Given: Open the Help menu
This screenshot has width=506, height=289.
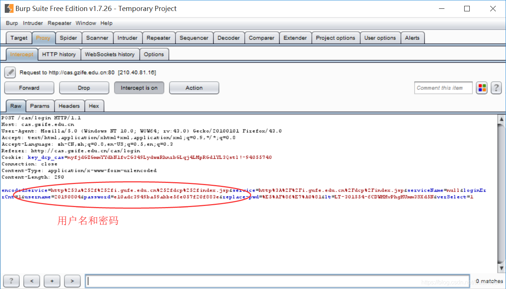Looking at the screenshot, I should [106, 23].
